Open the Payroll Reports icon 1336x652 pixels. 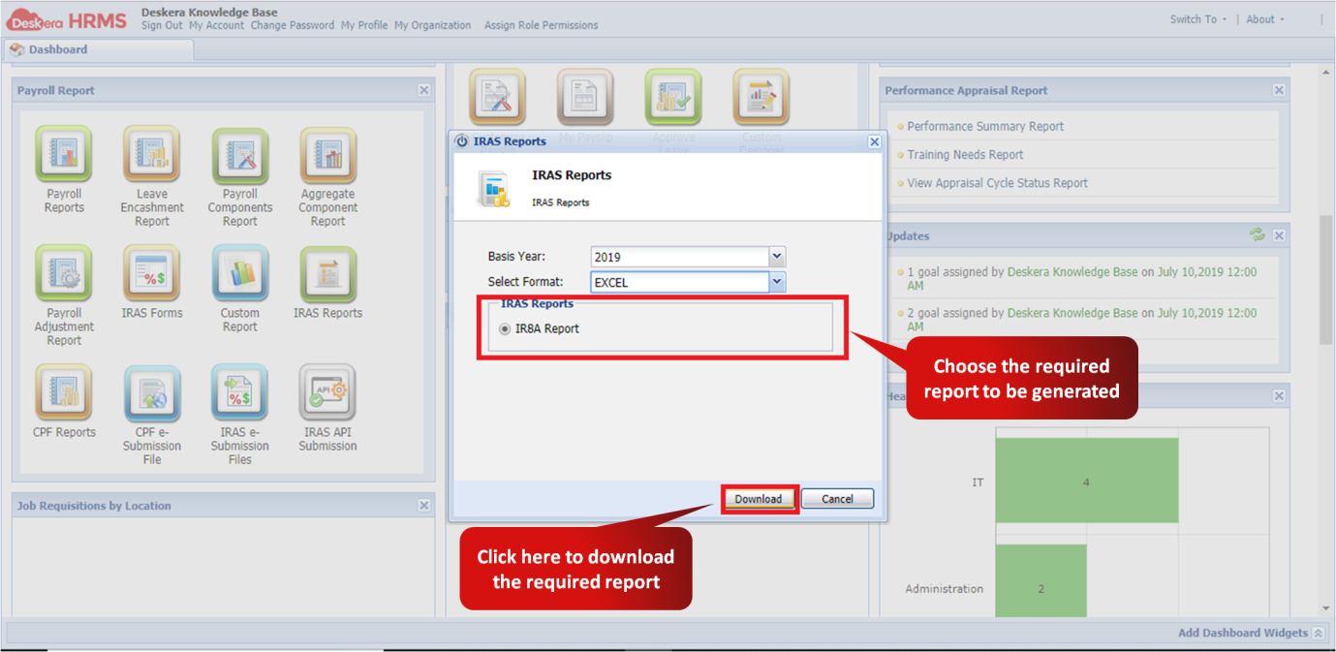click(x=63, y=155)
